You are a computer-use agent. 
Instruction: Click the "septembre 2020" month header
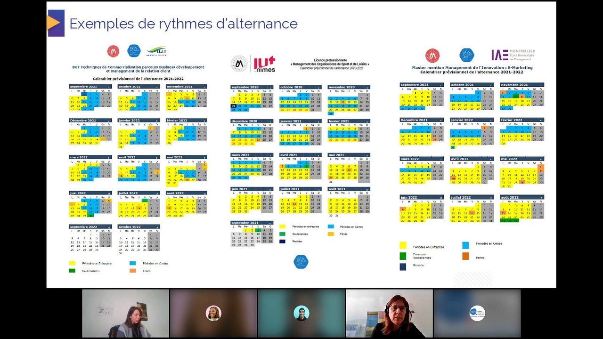(252, 87)
